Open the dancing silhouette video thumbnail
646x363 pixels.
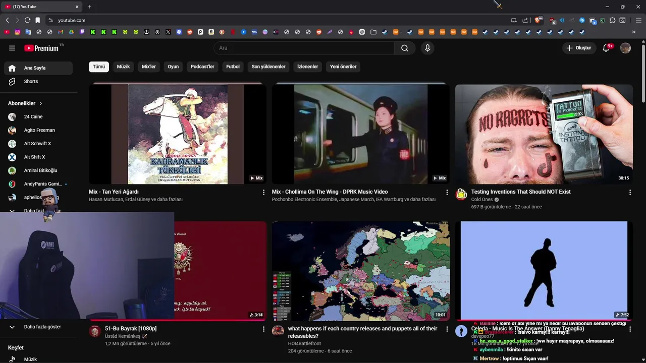pos(544,271)
